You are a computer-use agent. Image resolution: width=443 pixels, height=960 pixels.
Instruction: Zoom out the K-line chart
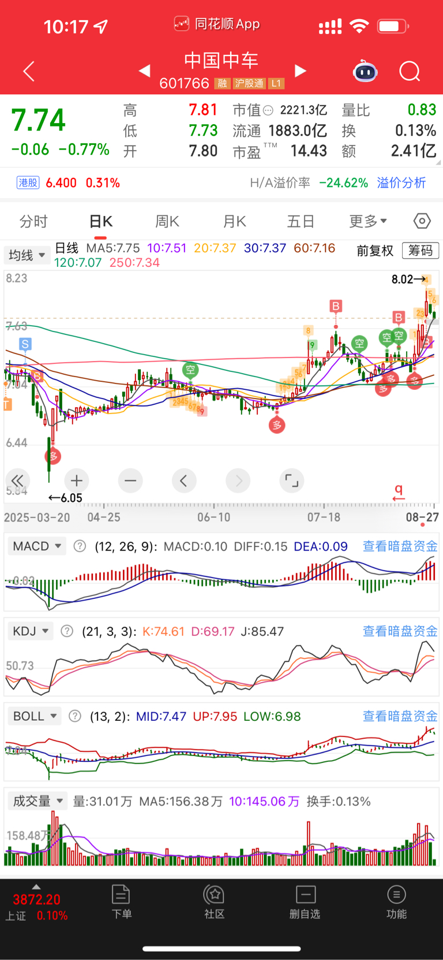[x=130, y=481]
